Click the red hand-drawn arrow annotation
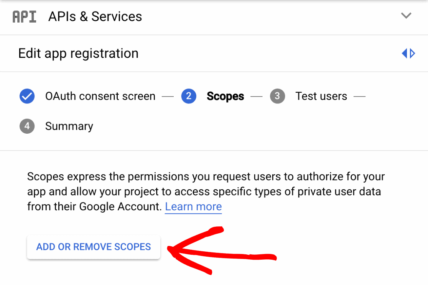This screenshot has height=285, width=428. [x=222, y=251]
